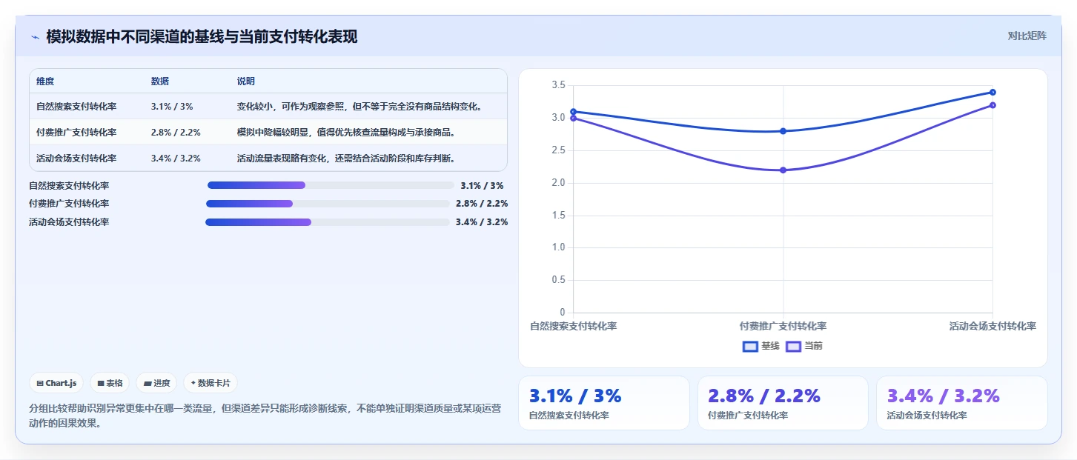Click the 2.8% / 2.2% value beside progress bar
The image size is (1077, 460).
coord(482,204)
